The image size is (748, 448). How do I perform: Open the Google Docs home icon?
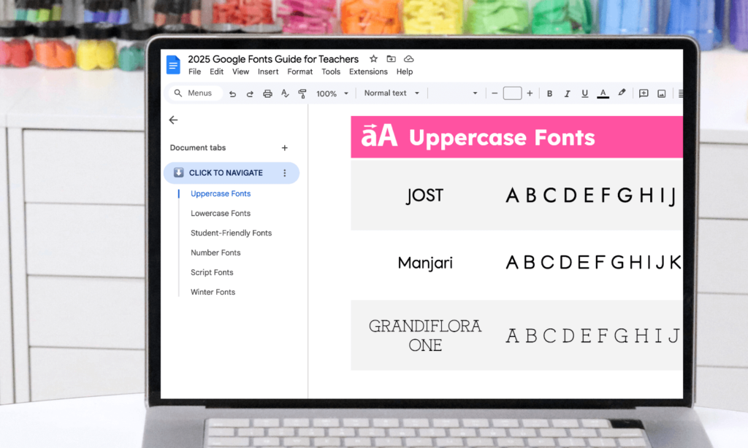pos(173,65)
